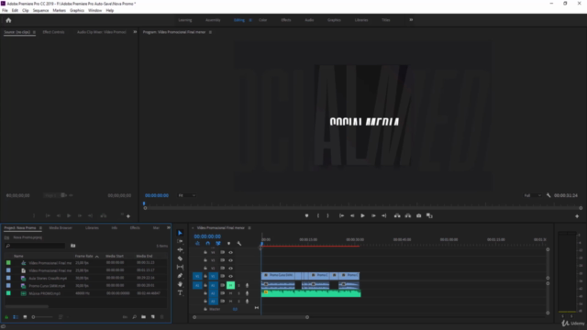Screen dimensions: 587x330
Task: Toggle Linked Selection in the timeline
Action: tap(218, 244)
